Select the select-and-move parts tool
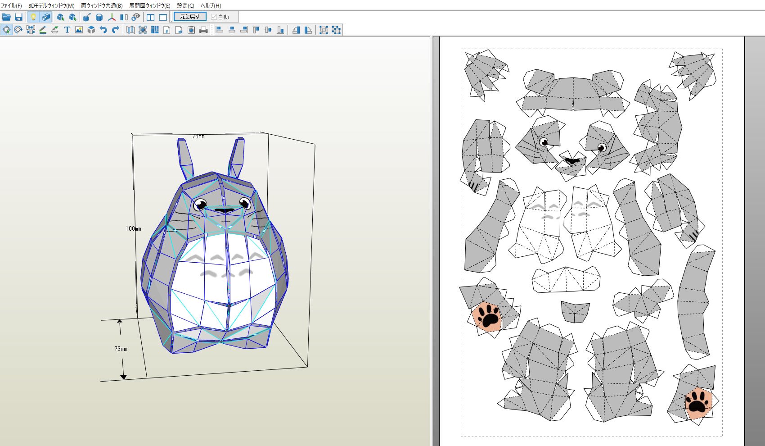 [6, 30]
